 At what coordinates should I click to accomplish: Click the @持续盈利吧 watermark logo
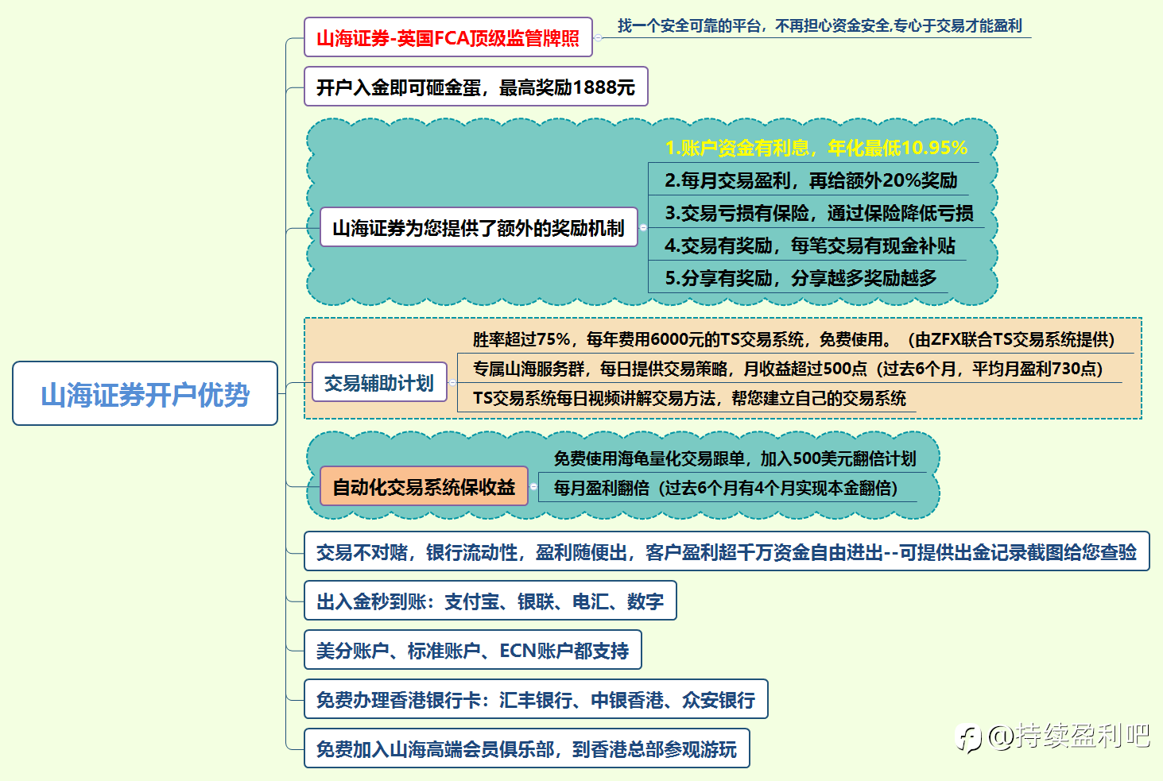(x=1054, y=737)
